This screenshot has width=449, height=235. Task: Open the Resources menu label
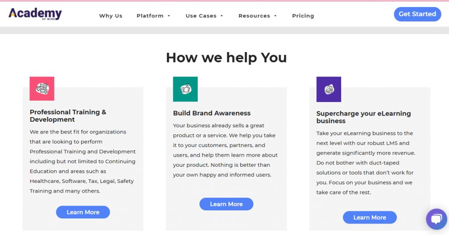point(254,16)
